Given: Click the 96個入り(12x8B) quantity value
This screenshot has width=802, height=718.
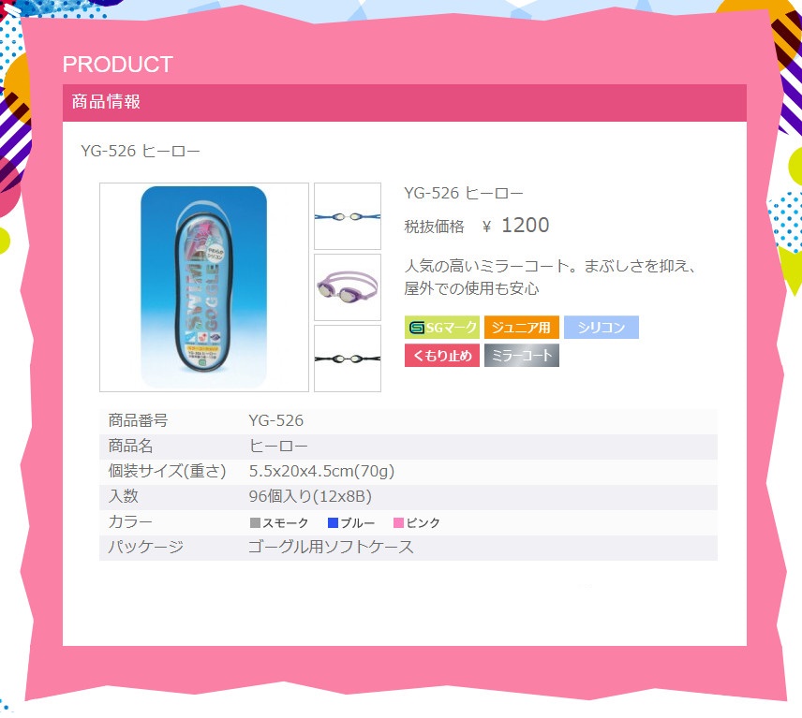Looking at the screenshot, I should coord(310,497).
